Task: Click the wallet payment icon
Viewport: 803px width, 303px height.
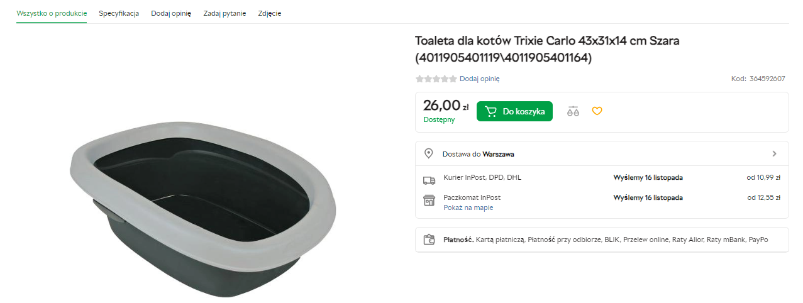Action: [429, 240]
